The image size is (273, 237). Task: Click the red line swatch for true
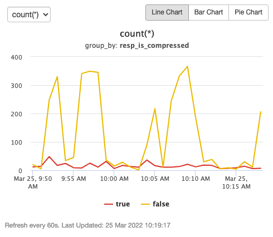109,204
